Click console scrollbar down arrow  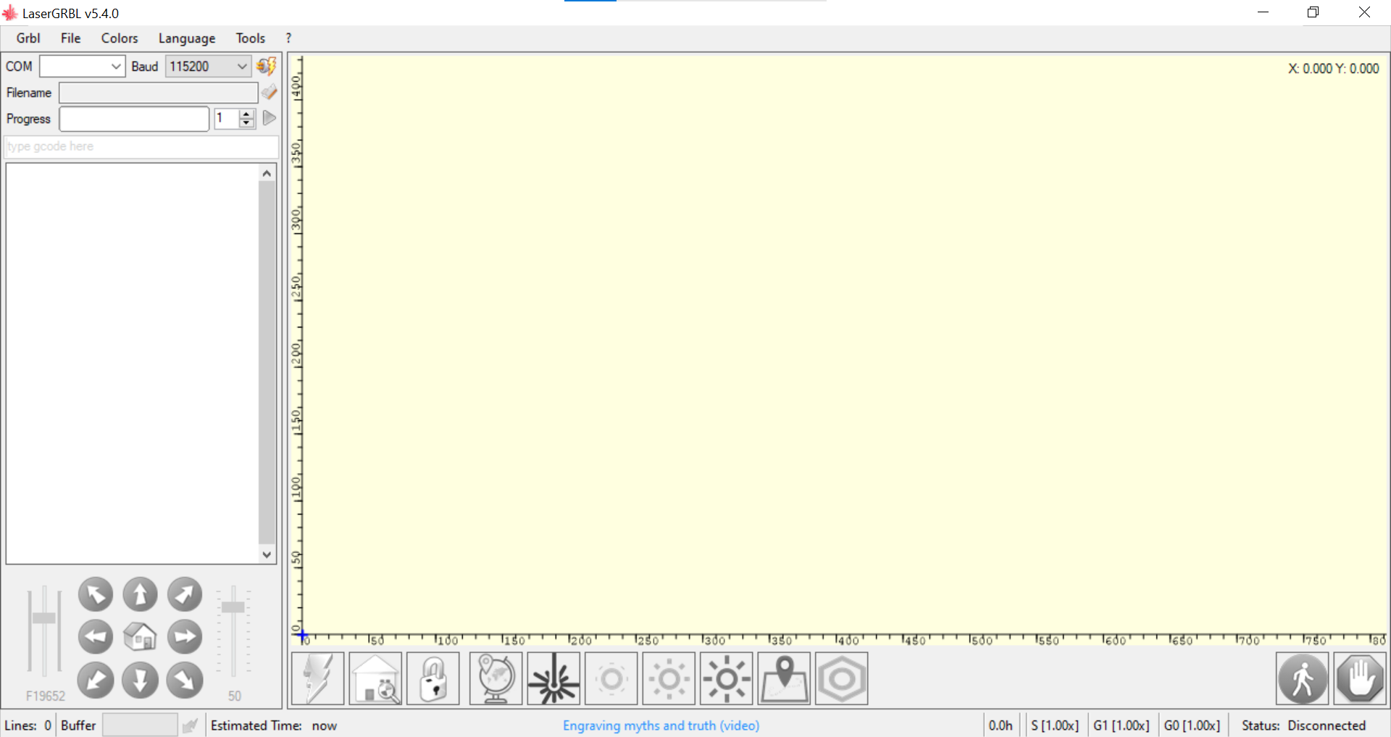pos(267,554)
